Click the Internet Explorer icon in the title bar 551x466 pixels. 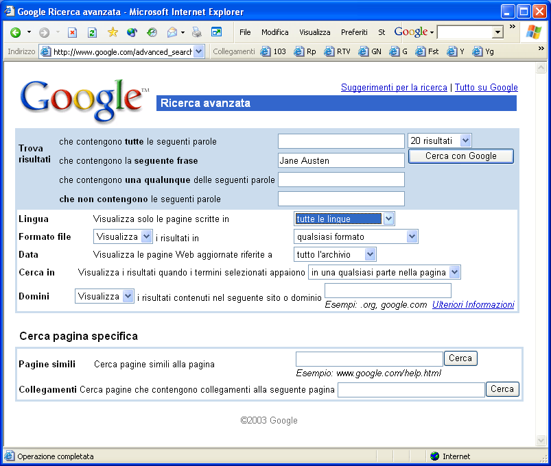coord(9,11)
